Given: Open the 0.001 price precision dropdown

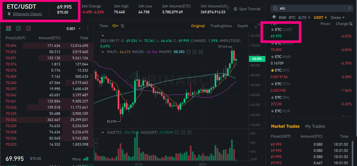Looking at the screenshot, I should point(74,29).
